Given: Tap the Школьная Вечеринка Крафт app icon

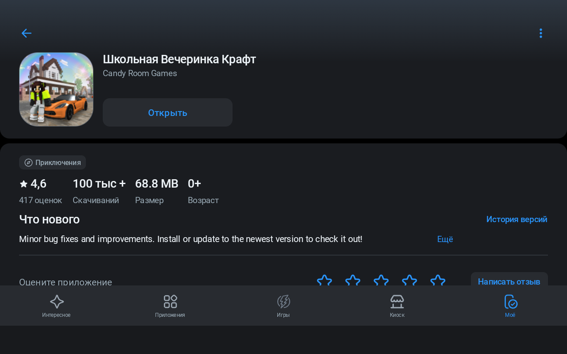Looking at the screenshot, I should pyautogui.click(x=56, y=89).
